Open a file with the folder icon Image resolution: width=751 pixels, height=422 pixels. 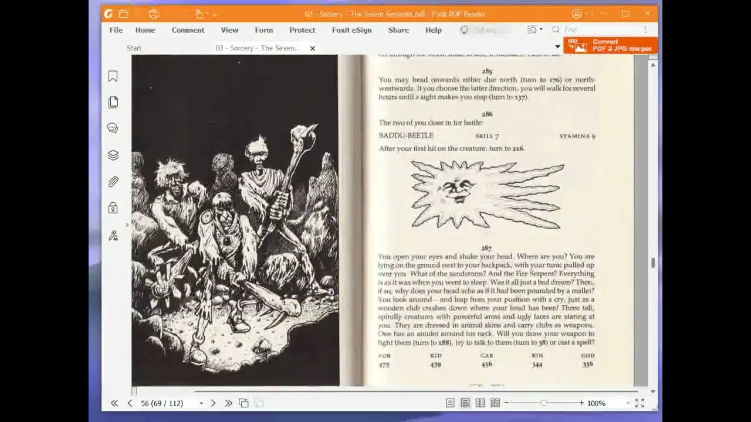tap(123, 13)
